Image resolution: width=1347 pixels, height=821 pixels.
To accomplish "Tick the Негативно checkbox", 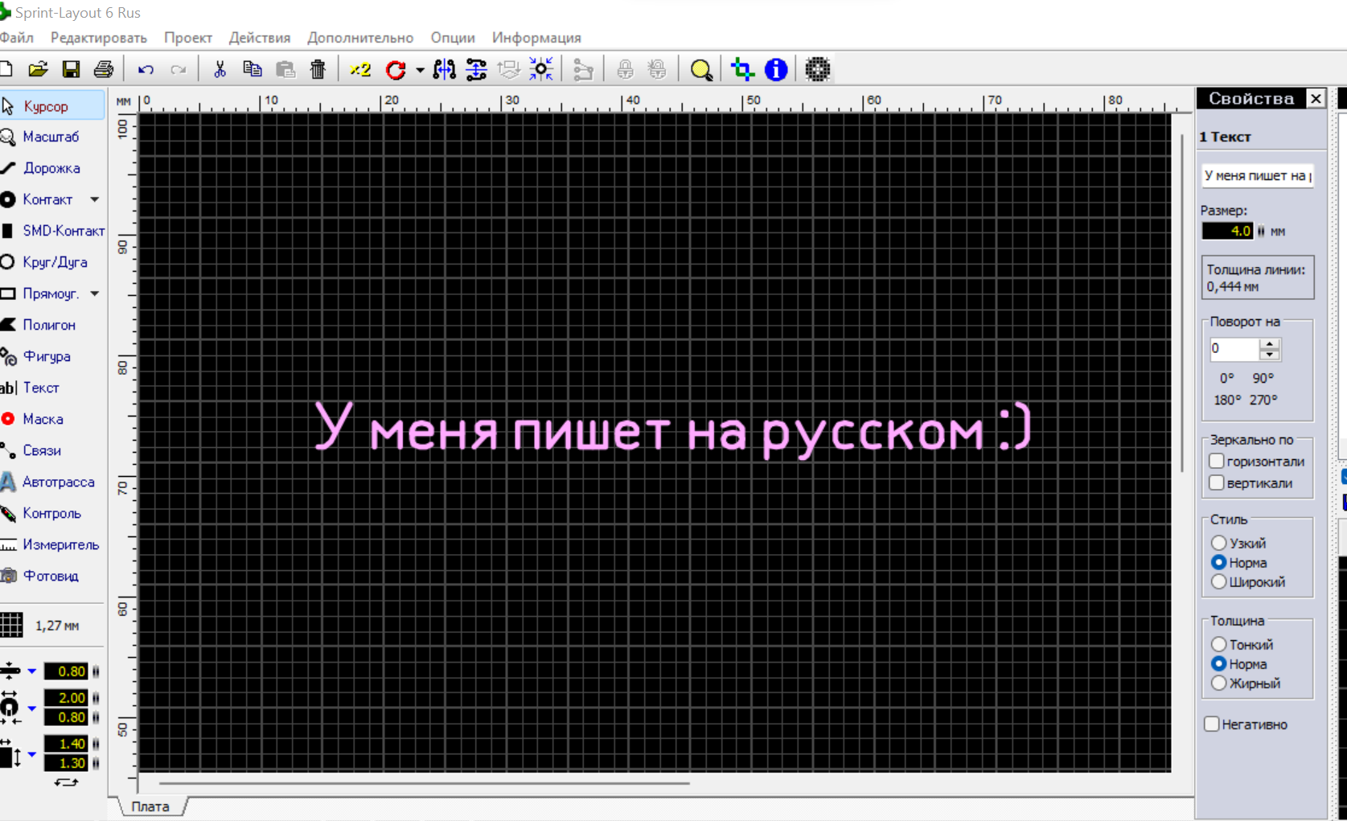I will (1212, 724).
